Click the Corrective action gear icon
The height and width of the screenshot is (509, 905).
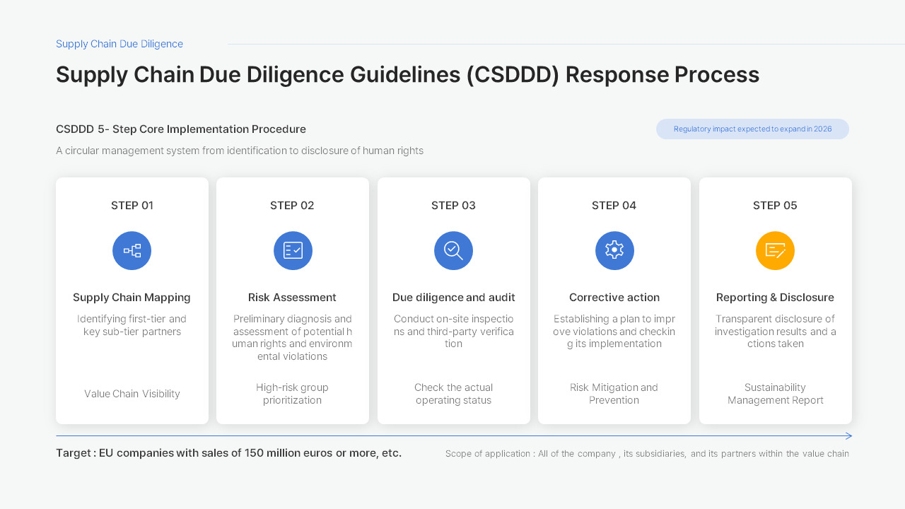[614, 251]
